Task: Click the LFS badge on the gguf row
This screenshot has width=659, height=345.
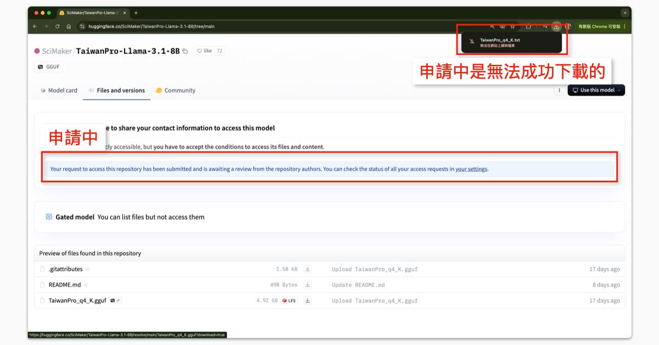Action: click(x=289, y=301)
